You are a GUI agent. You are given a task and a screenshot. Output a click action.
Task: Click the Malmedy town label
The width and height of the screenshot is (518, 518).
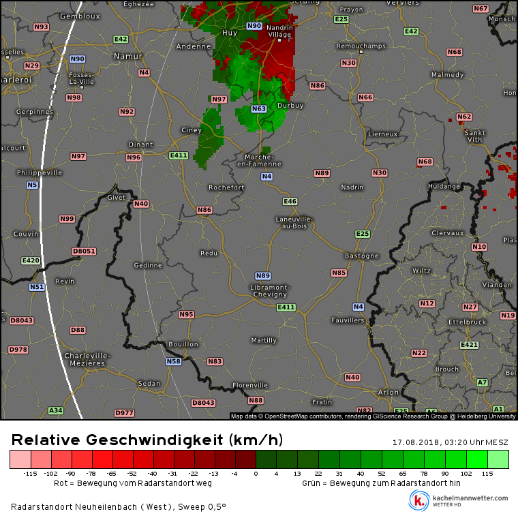[448, 75]
